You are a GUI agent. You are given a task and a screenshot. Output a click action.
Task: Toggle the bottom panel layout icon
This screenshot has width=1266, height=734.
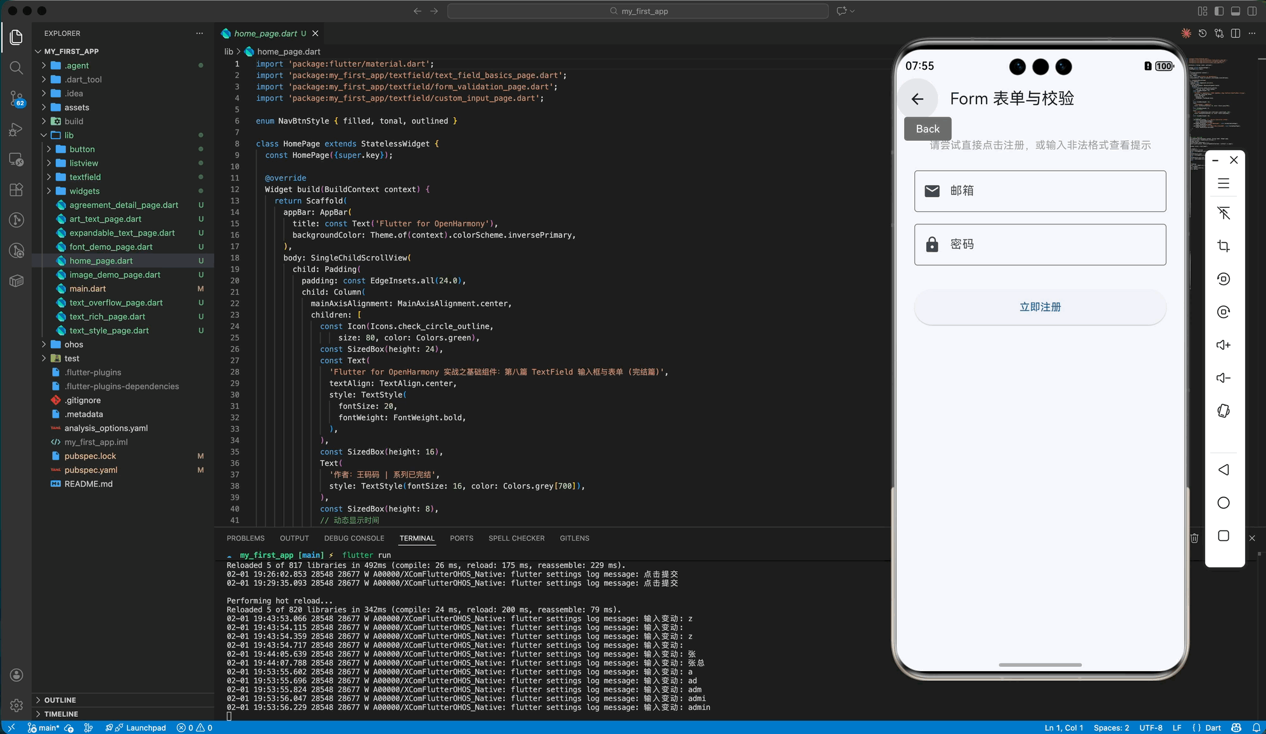[x=1236, y=11]
